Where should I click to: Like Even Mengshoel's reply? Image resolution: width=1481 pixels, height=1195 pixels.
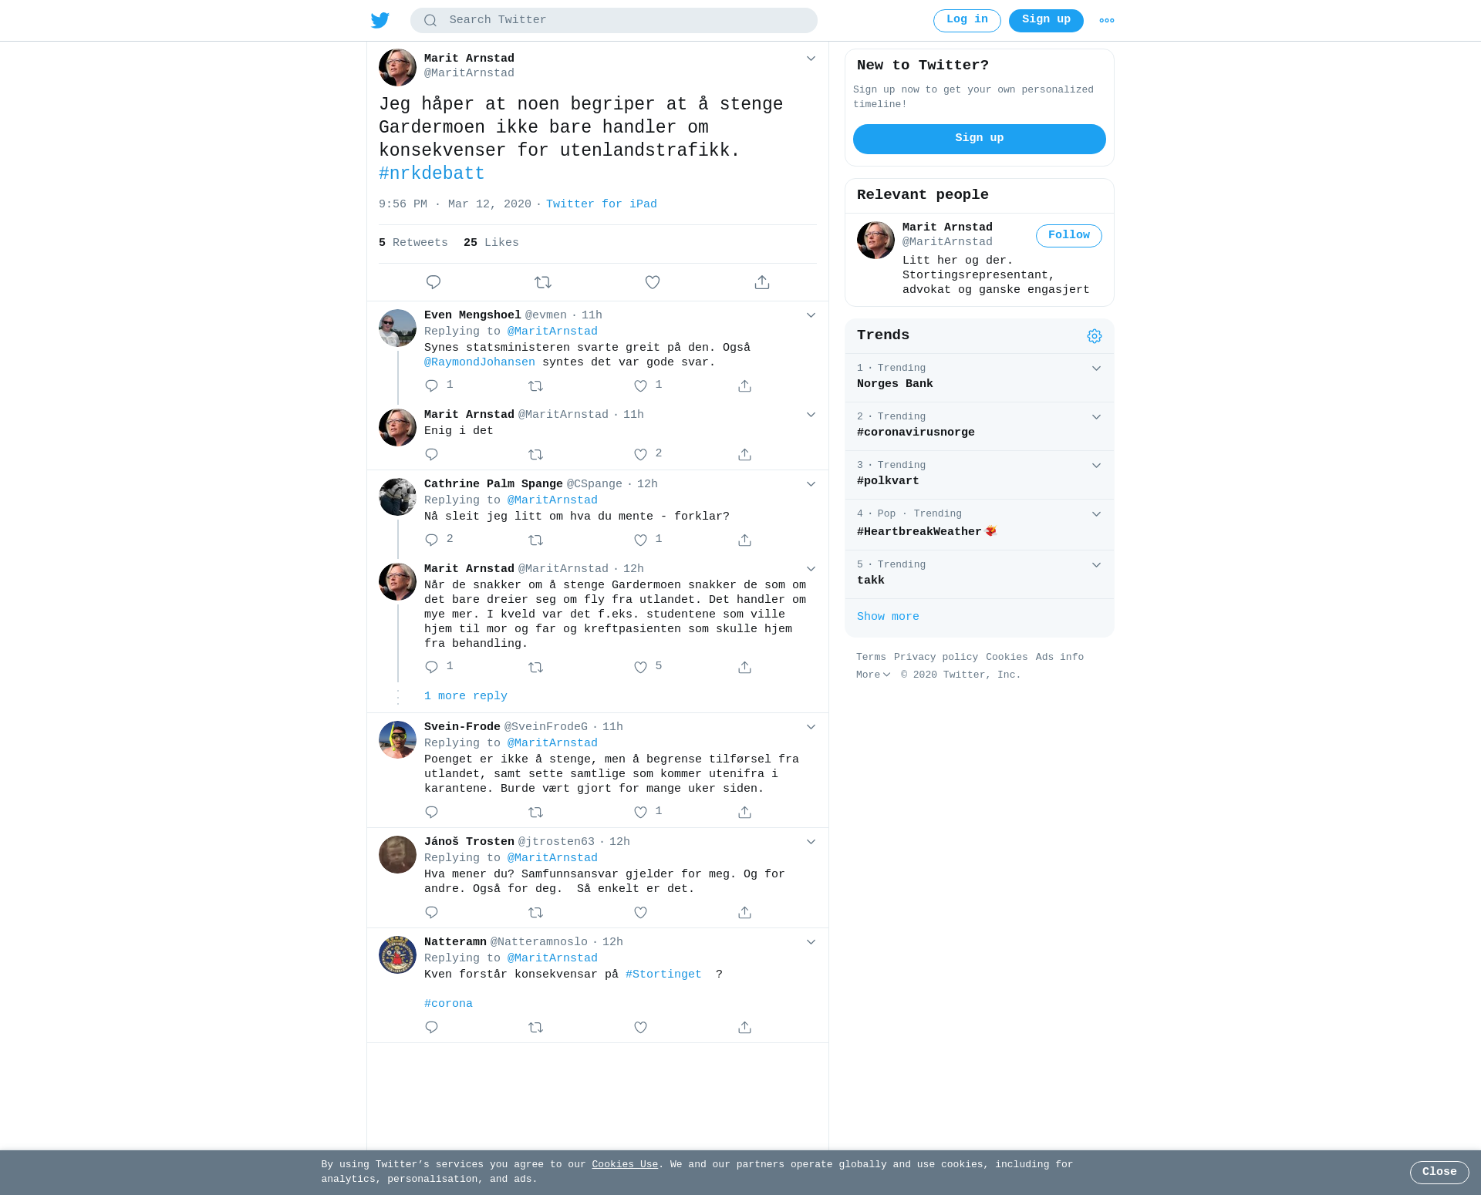(x=640, y=385)
